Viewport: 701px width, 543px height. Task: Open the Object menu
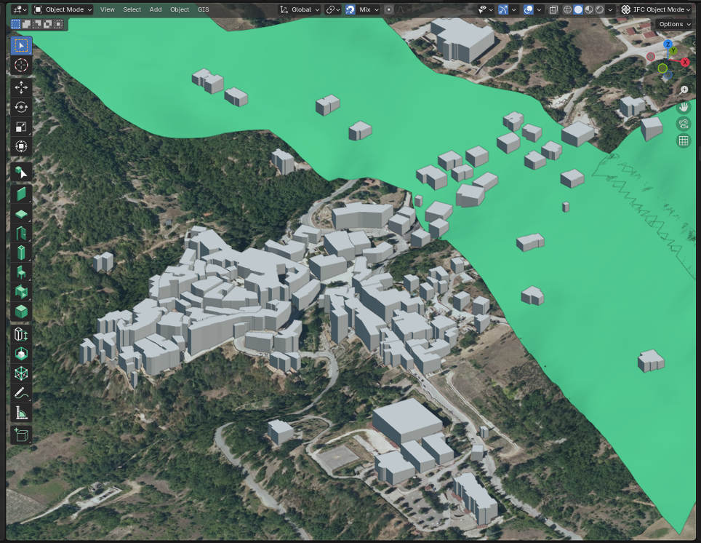[179, 9]
